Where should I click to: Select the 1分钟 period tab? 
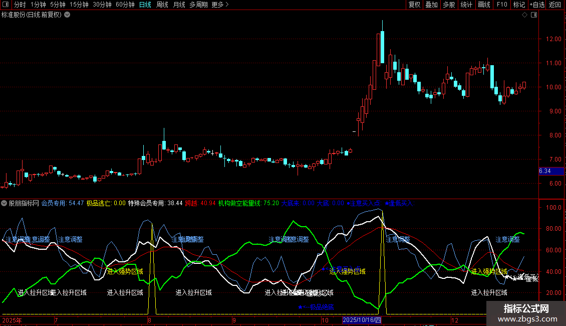pyautogui.click(x=38, y=5)
